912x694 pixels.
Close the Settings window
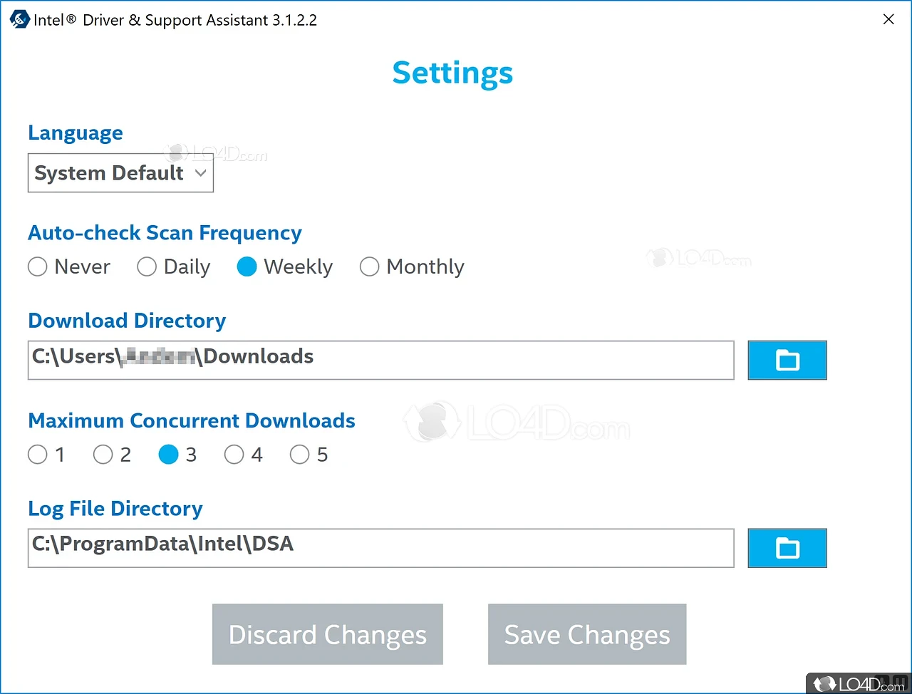coord(888,19)
